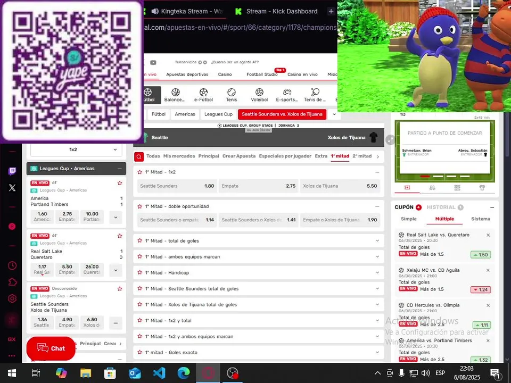Favorite the America vs Portland Timbers match
511x383 pixels.
(120, 183)
